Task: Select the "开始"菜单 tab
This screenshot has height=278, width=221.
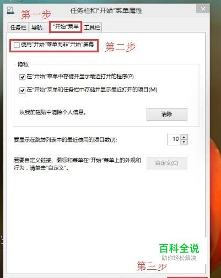Action: coord(66,27)
